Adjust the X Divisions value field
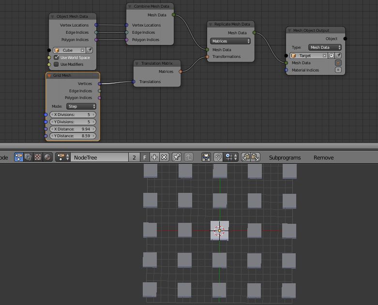Image resolution: width=378 pixels, height=305 pixels. [73, 115]
